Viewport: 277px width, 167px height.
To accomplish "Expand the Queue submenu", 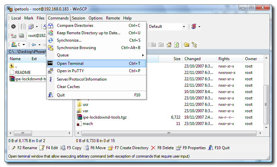I will pos(96,55).
